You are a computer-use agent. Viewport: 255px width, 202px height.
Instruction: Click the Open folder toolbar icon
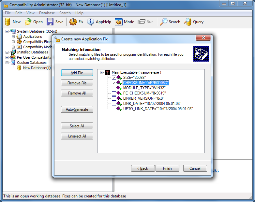(28, 22)
